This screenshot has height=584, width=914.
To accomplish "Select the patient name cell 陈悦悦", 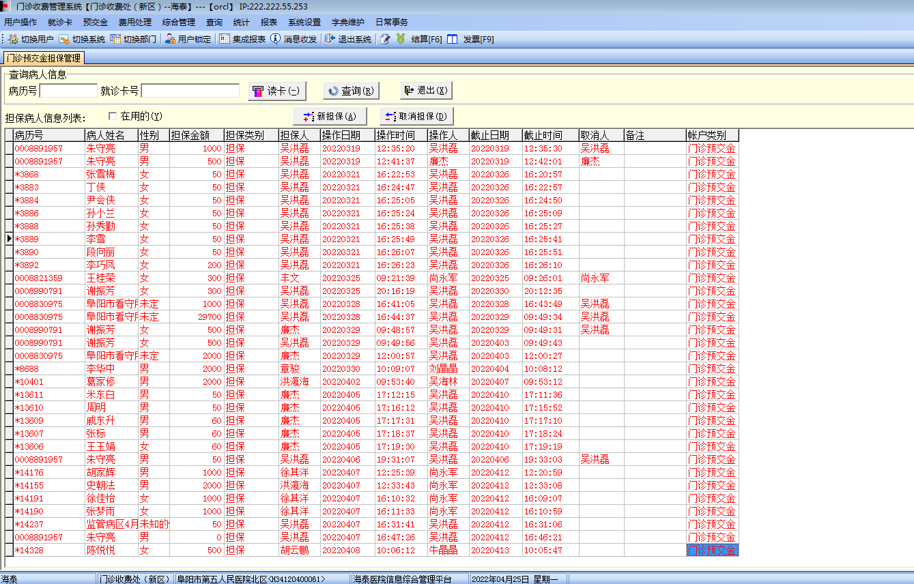I will (x=111, y=551).
